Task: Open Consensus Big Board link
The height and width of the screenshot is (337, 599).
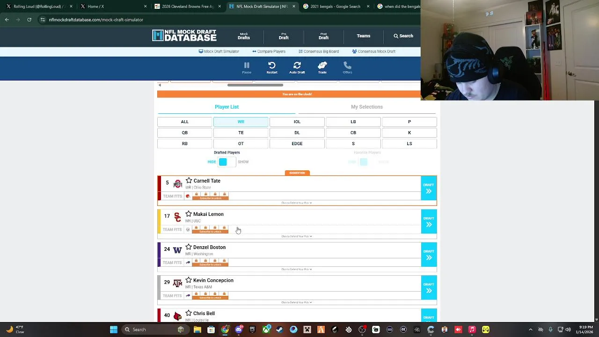Action: (319, 51)
